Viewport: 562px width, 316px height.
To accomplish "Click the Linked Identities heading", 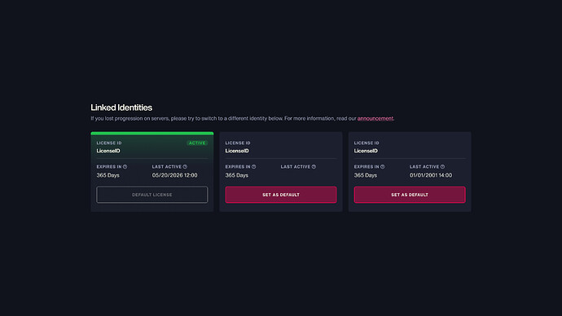I will coord(121,108).
